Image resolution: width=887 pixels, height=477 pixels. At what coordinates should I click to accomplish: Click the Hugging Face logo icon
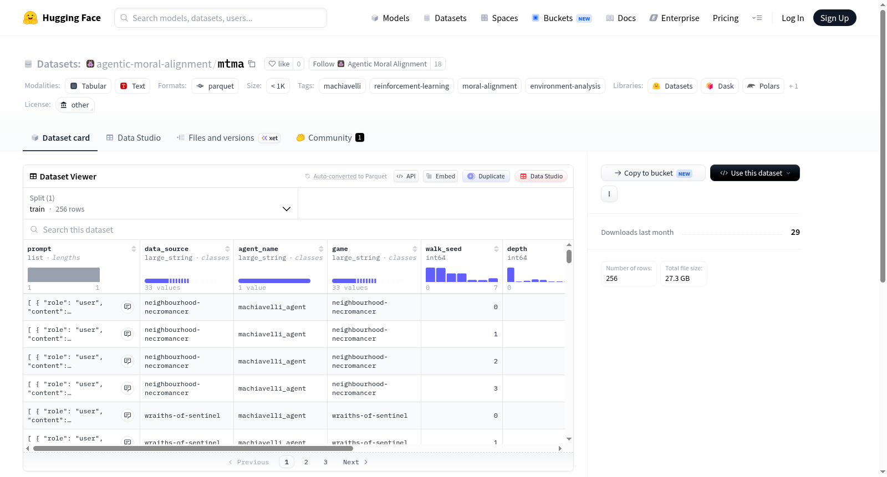pyautogui.click(x=30, y=18)
